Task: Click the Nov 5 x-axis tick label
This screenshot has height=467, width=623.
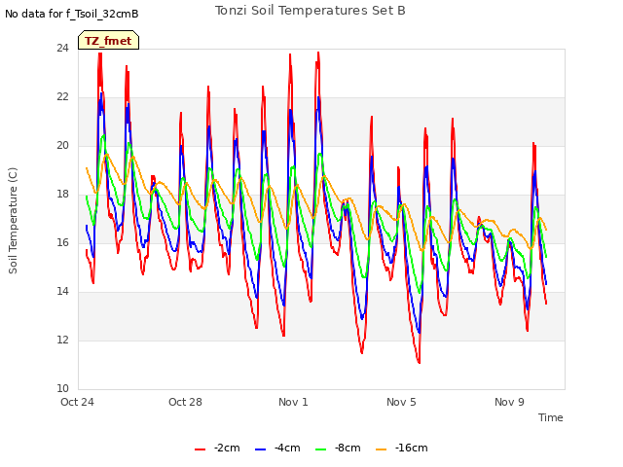Action: click(x=401, y=402)
